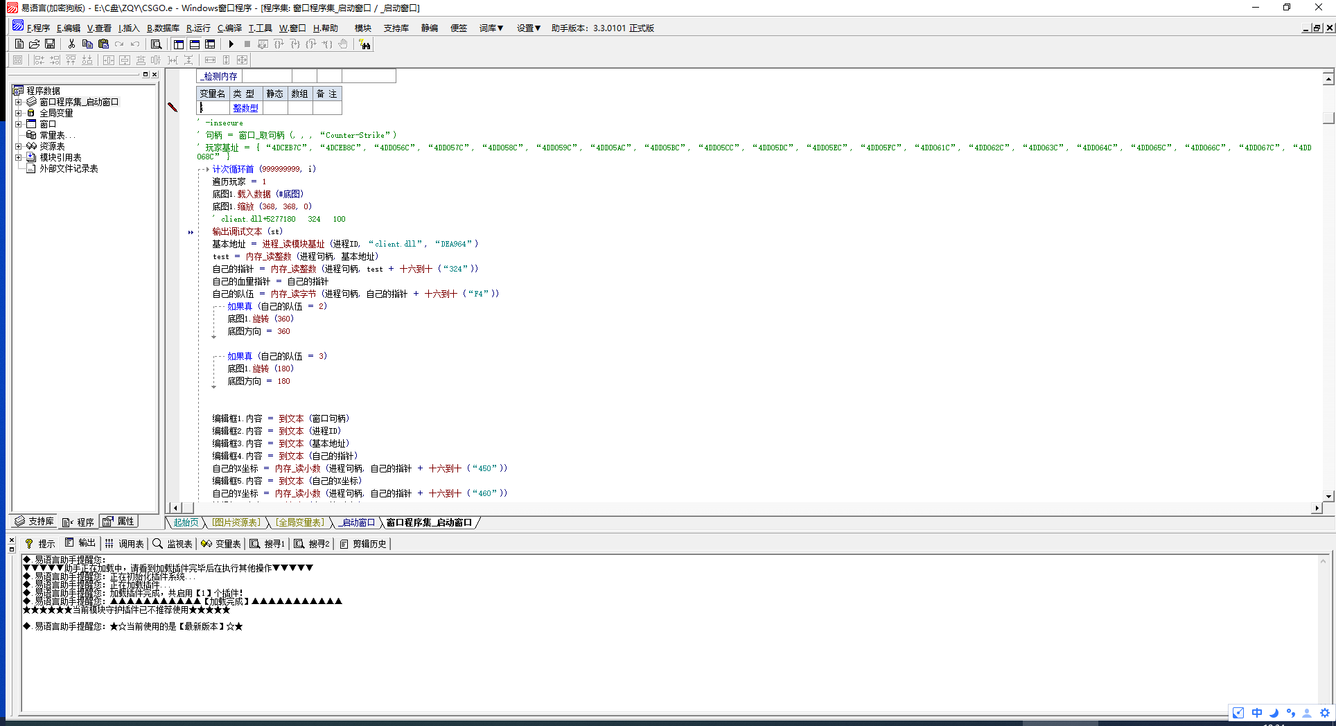This screenshot has height=726, width=1336.
Task: Expand the 窗口程序集_启动窗口 tree node
Action: click(19, 102)
